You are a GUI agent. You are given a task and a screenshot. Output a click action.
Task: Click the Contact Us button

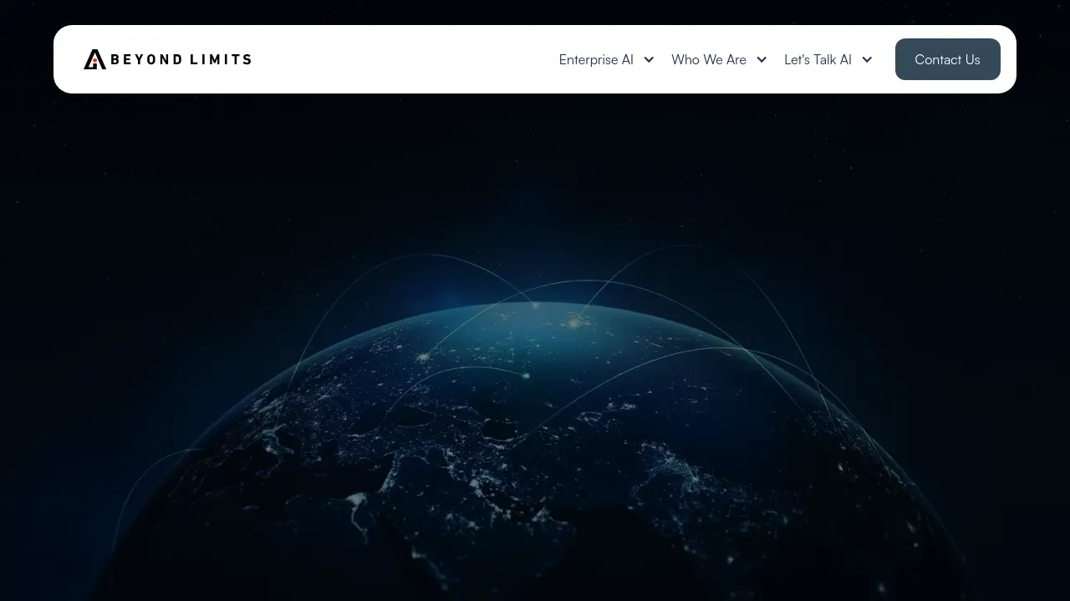click(947, 59)
